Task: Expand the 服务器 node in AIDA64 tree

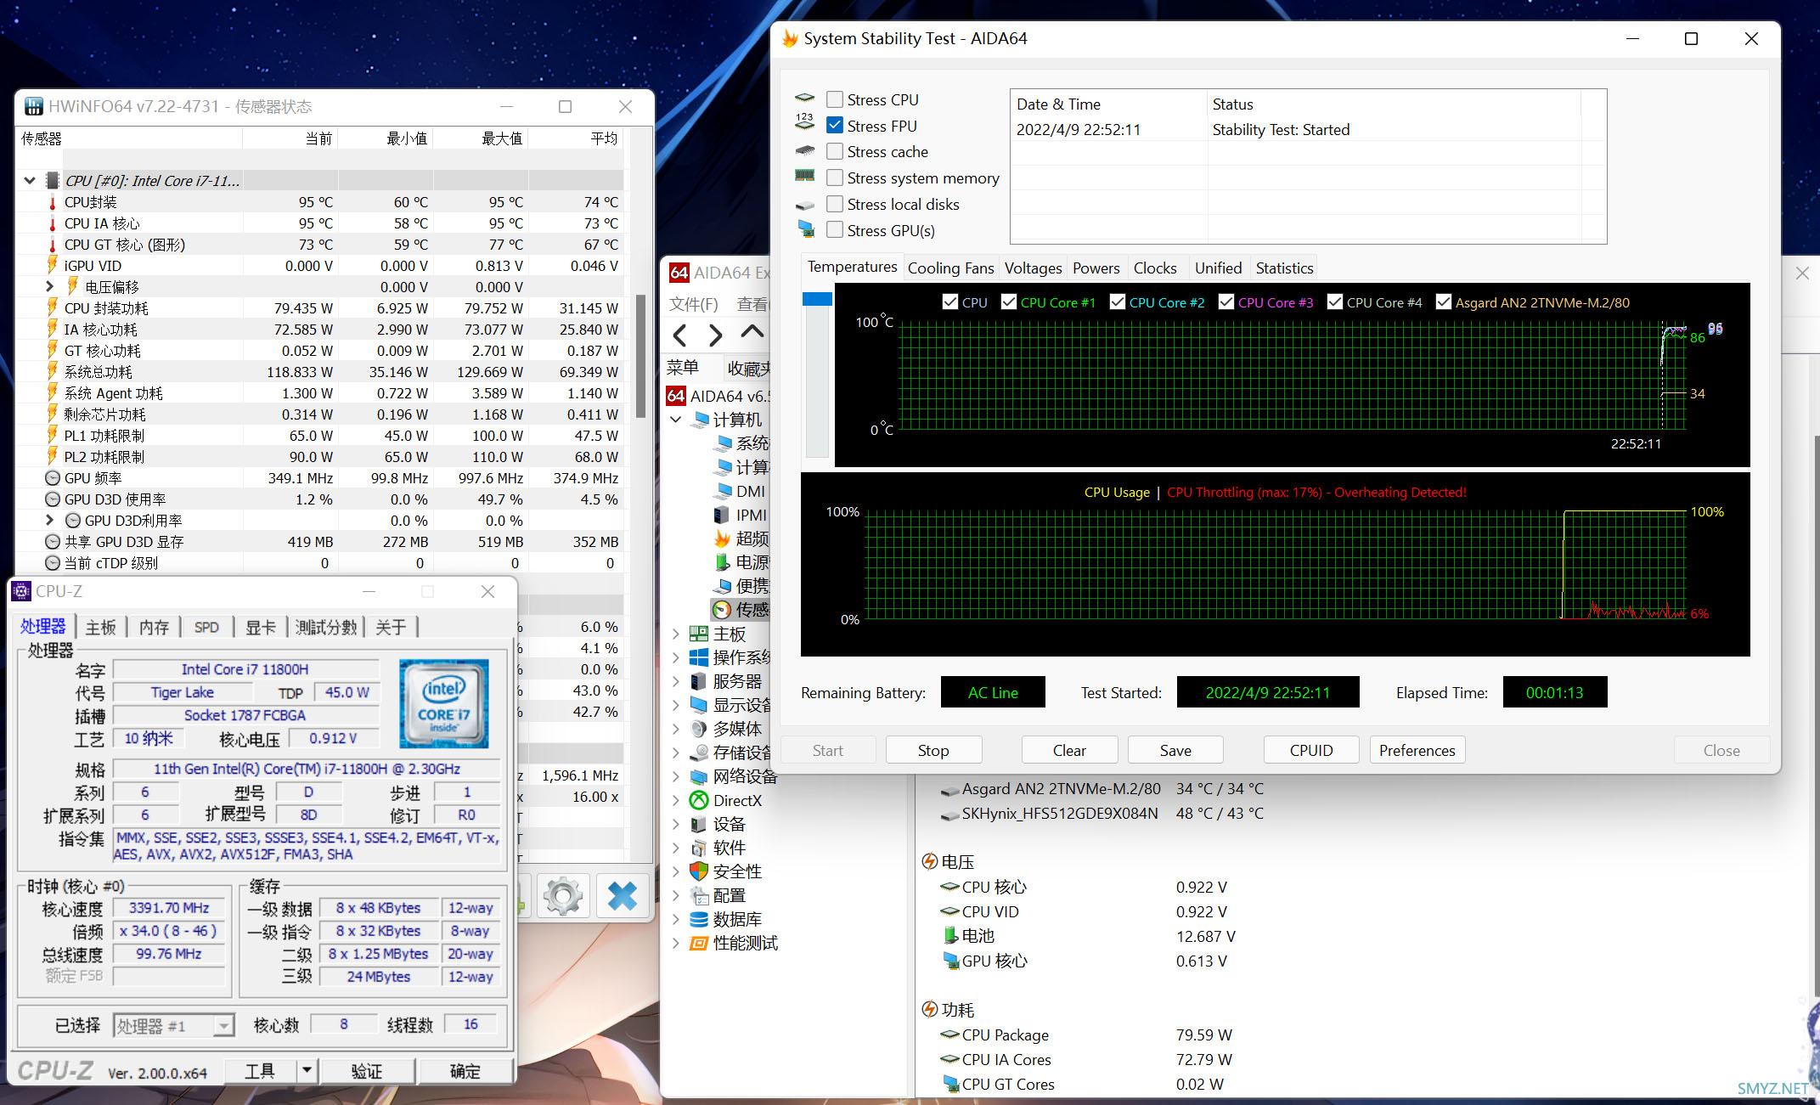Action: (676, 681)
